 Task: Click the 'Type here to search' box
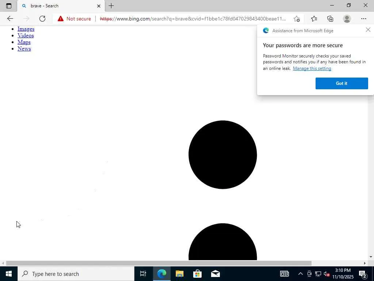point(76,274)
